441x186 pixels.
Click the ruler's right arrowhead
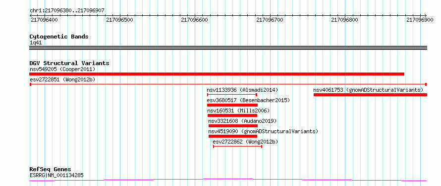tap(426, 15)
